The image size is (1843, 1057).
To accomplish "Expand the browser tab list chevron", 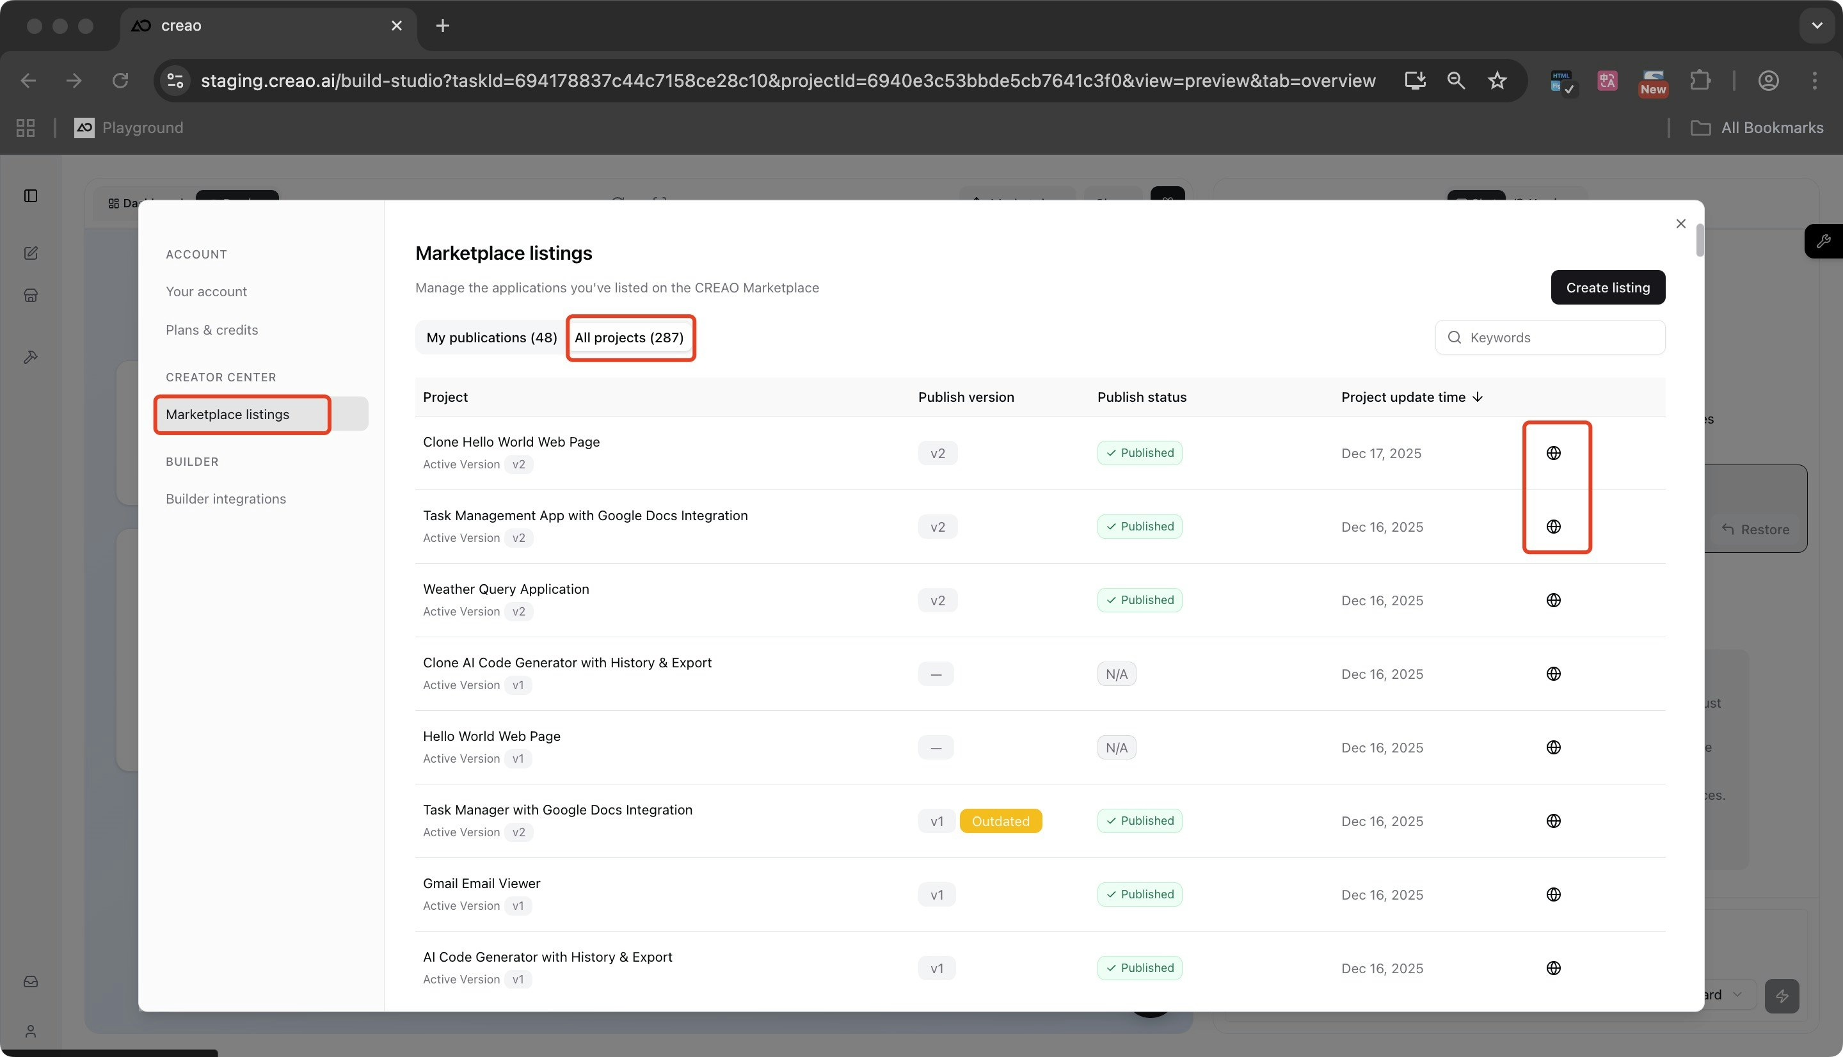I will pyautogui.click(x=1816, y=26).
